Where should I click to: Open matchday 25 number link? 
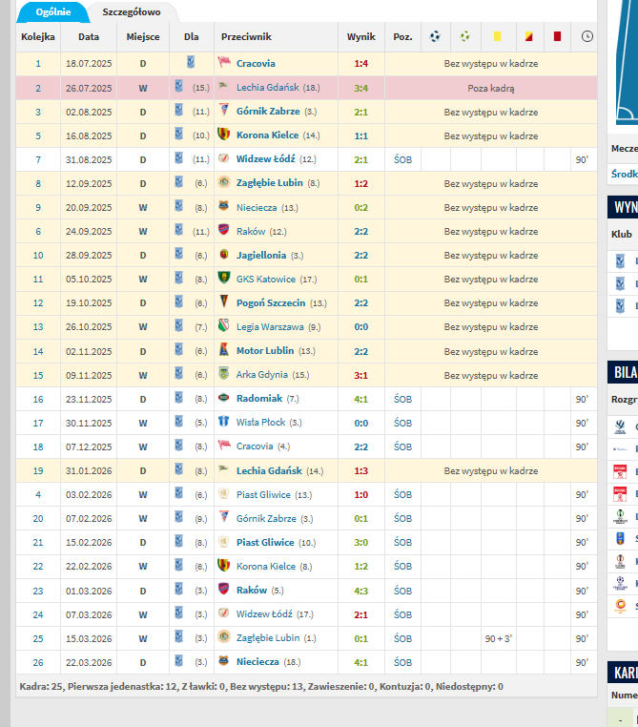(x=38, y=639)
